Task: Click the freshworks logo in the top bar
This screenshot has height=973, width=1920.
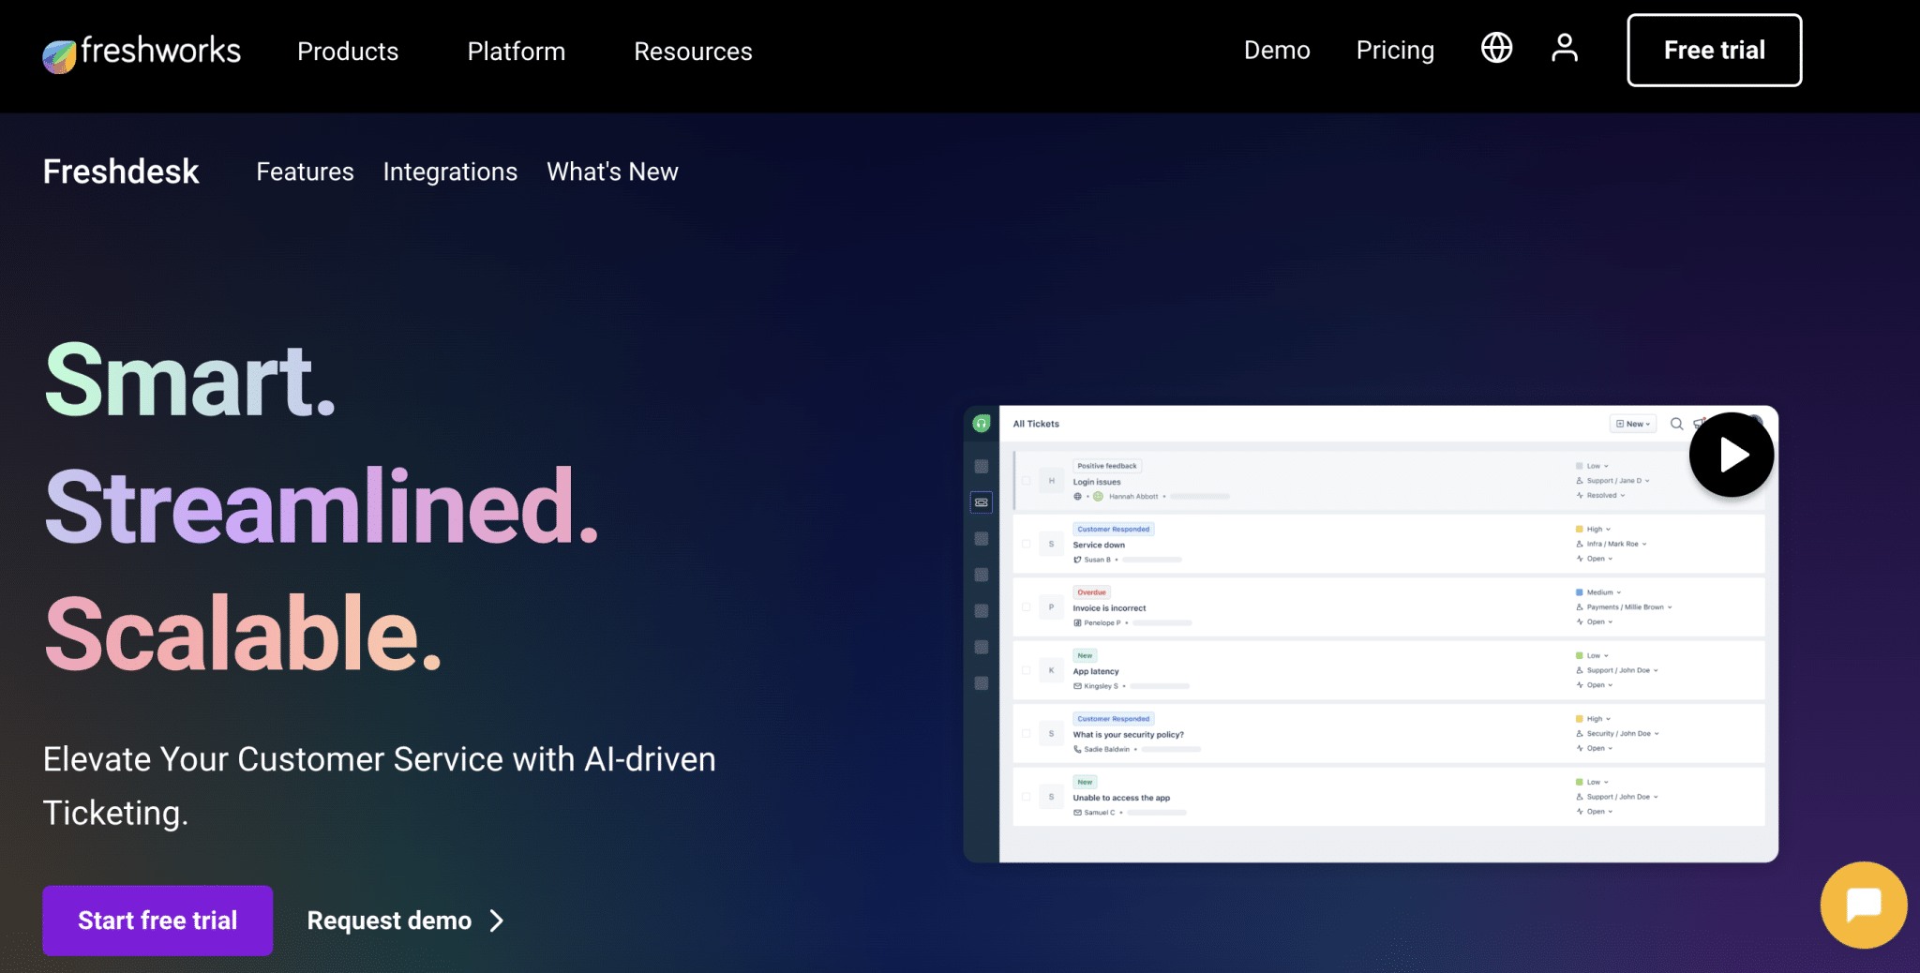Action: click(x=141, y=52)
